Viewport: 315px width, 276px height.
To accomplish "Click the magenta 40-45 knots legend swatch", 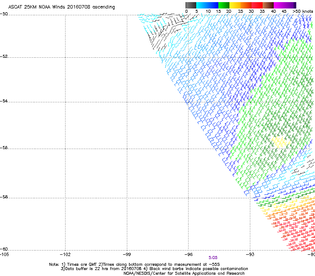I will point(279,5).
